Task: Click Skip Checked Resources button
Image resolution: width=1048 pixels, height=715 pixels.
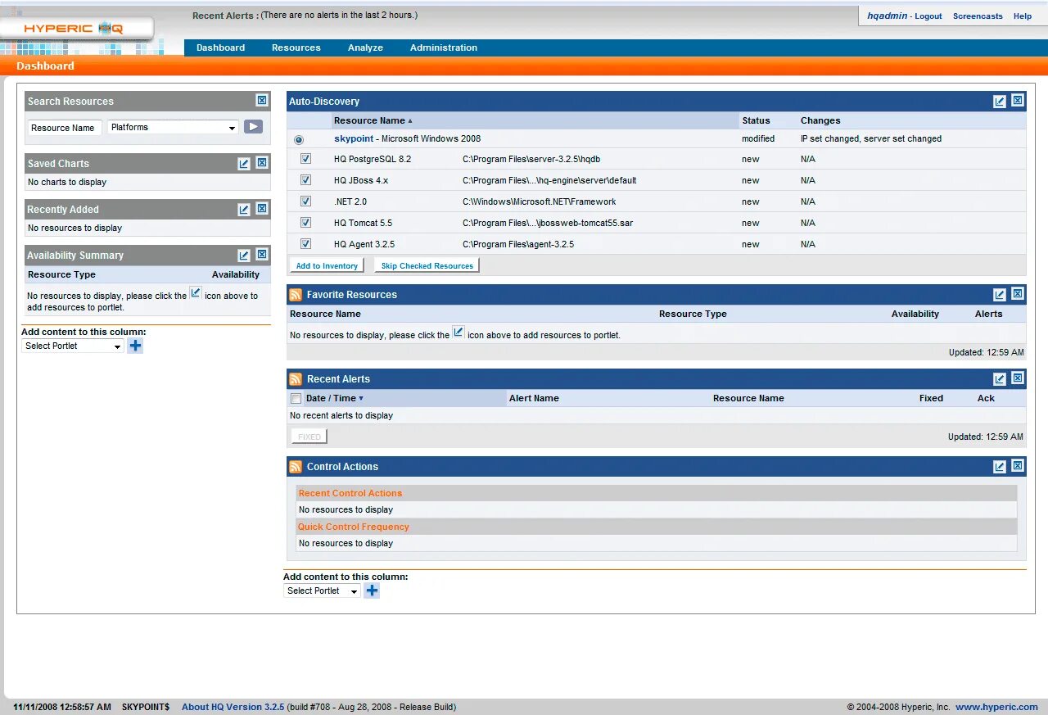Action: click(427, 265)
